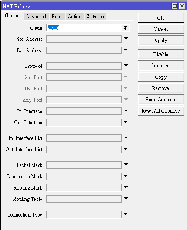The image size is (187, 230).
Task: Click the OK button
Action: click(x=161, y=17)
